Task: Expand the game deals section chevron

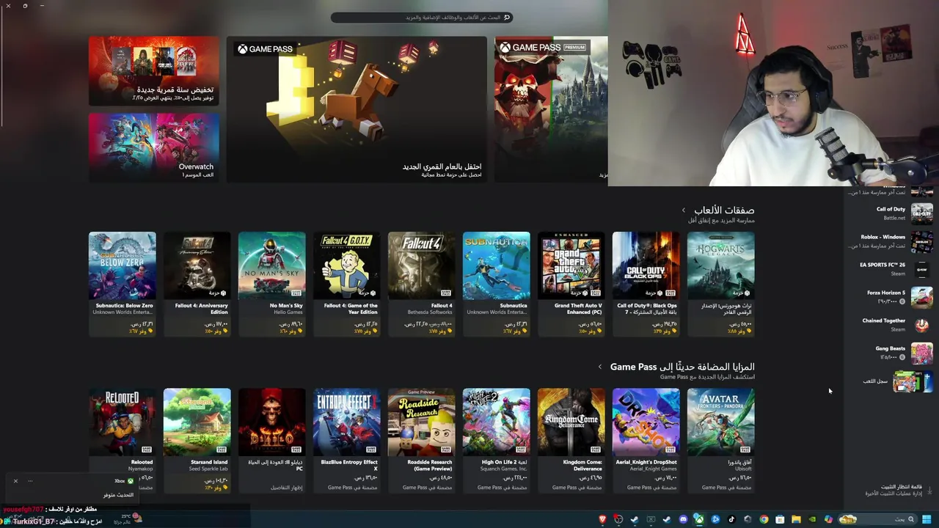Action: (684, 210)
